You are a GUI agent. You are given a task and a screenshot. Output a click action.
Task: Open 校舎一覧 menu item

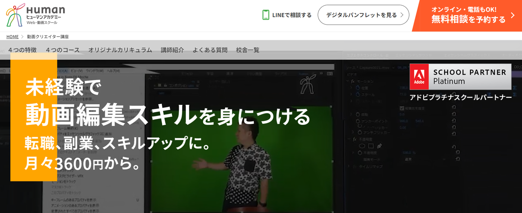(248, 50)
